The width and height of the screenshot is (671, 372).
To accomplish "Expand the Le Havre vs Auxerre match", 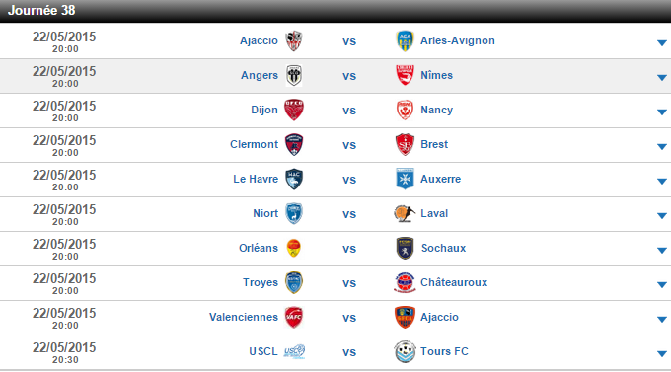I will [661, 182].
